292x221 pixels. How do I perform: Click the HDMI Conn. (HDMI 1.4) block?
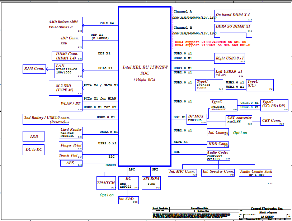(67, 56)
